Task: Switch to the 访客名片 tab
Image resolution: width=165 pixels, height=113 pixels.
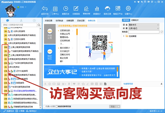Action: (x=135, y=20)
